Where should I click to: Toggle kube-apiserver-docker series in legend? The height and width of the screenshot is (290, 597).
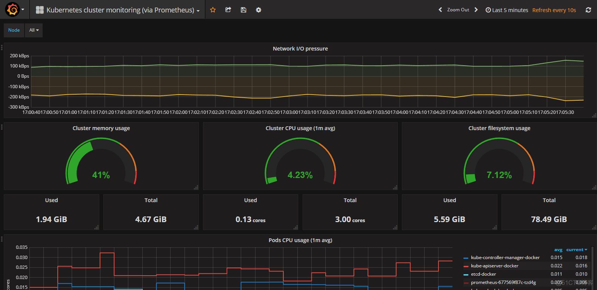[x=495, y=266]
